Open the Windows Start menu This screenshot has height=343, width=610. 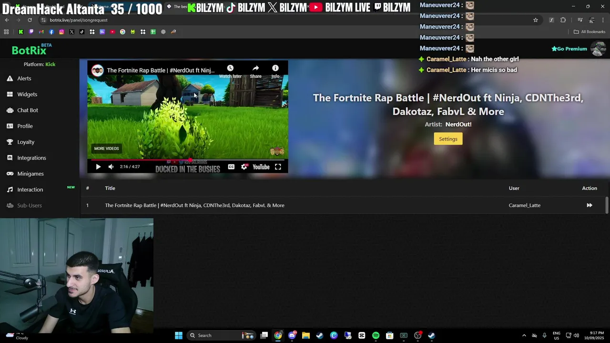coord(179,335)
